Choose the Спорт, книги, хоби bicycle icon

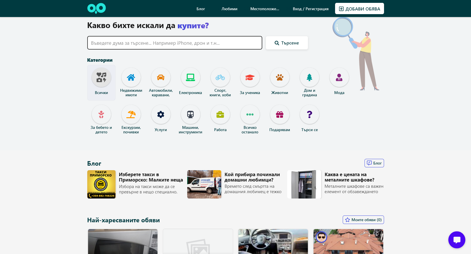[220, 77]
